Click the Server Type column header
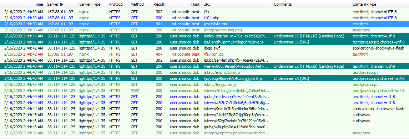 (x=92, y=4)
